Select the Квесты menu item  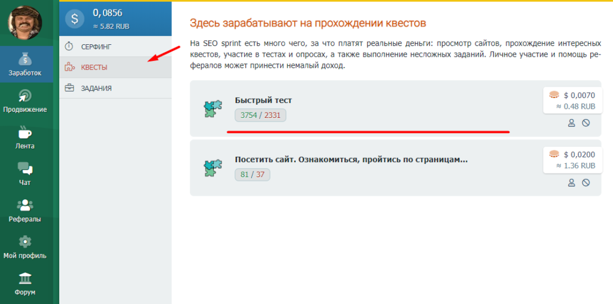(x=94, y=67)
